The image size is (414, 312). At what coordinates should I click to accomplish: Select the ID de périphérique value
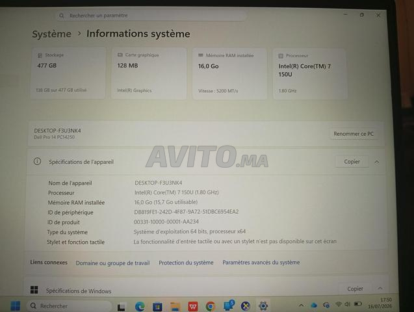tap(186, 212)
